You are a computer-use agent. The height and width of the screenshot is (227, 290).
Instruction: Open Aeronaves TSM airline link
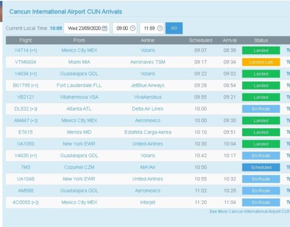(x=148, y=62)
